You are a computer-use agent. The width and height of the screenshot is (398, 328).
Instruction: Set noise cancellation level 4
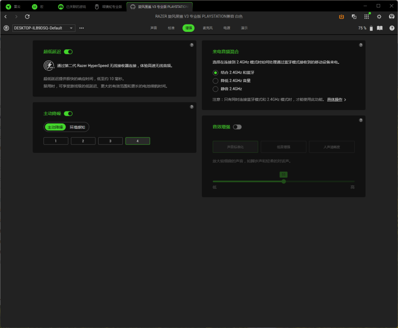(x=138, y=141)
